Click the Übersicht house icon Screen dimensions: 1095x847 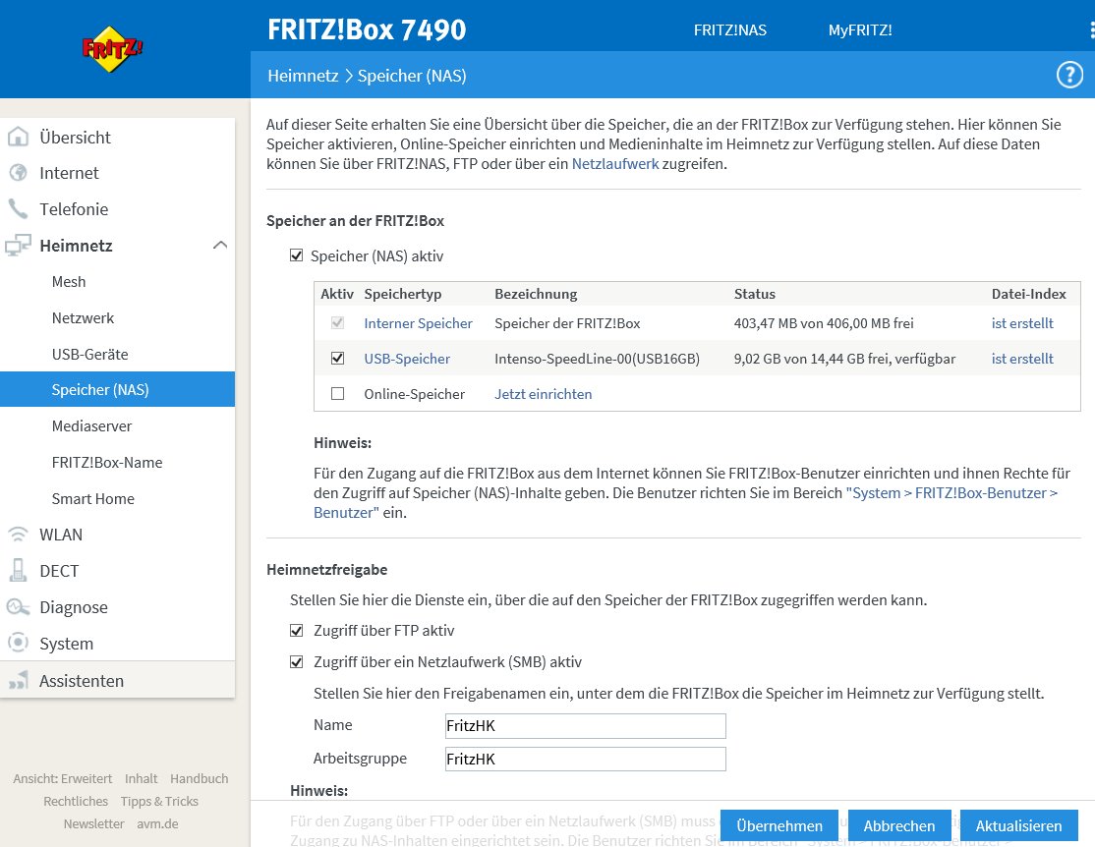pos(18,137)
